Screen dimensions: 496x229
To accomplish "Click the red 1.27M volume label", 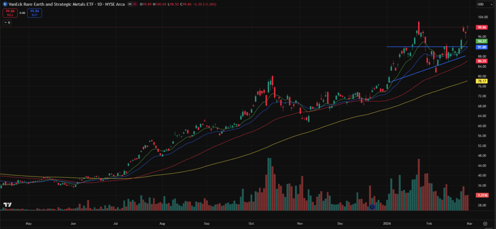I will (x=481, y=195).
